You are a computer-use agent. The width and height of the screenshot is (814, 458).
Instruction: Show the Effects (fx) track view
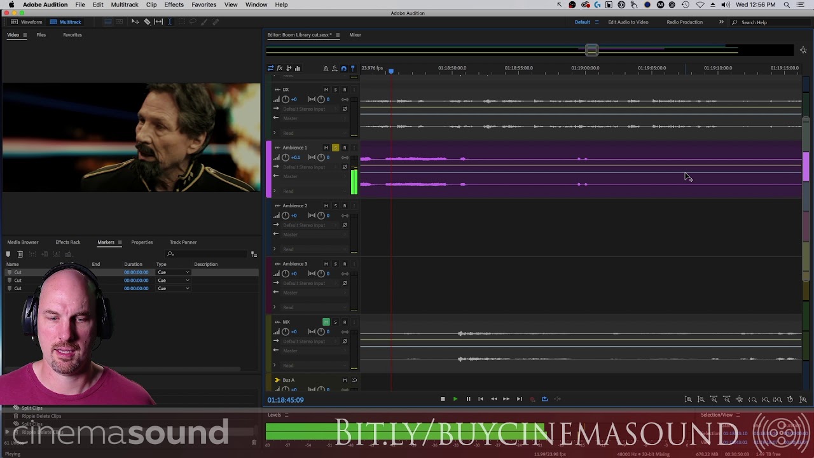(279, 68)
